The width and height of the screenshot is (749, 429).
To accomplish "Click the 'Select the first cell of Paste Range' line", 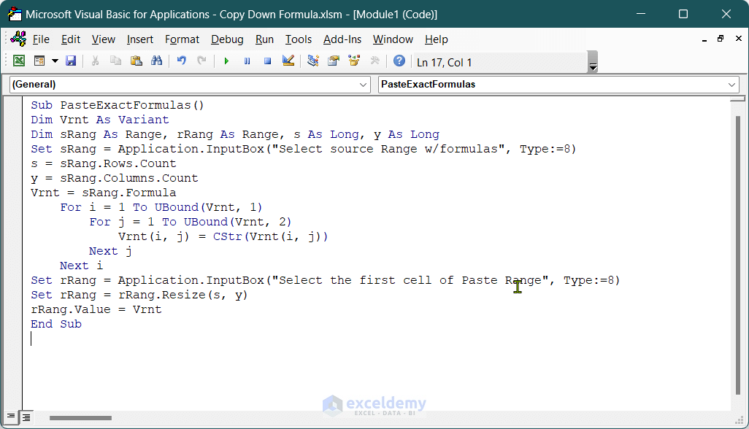I will [x=326, y=280].
